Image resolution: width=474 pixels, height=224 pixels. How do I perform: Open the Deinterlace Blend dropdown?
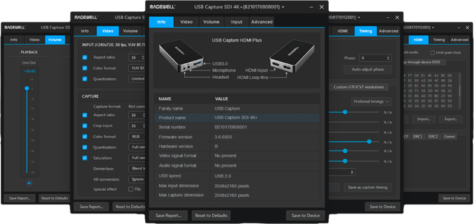137,168
